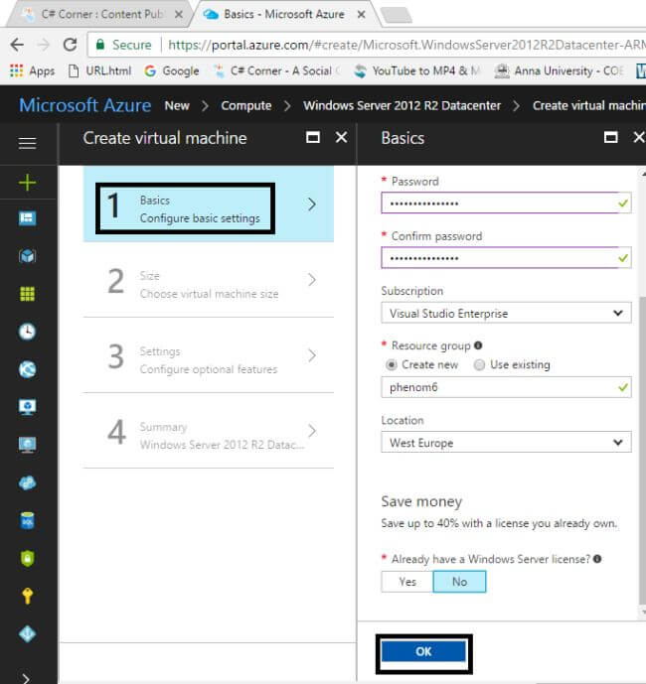Image resolution: width=646 pixels, height=684 pixels.
Task: Click the green plus New resource icon
Action: 27,183
